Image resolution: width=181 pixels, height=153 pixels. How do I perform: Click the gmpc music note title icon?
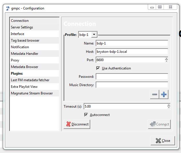8,8
